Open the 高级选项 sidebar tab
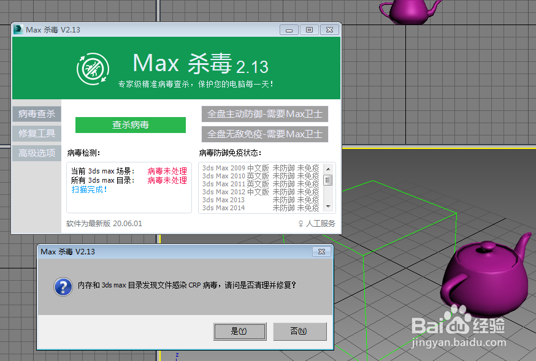Image resolution: width=536 pixels, height=361 pixels. coord(37,153)
